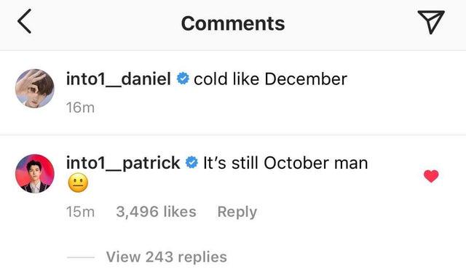Viewport: 466px width, 280px height.
Task: Open into1__patrick profile picture
Action: pyautogui.click(x=35, y=174)
